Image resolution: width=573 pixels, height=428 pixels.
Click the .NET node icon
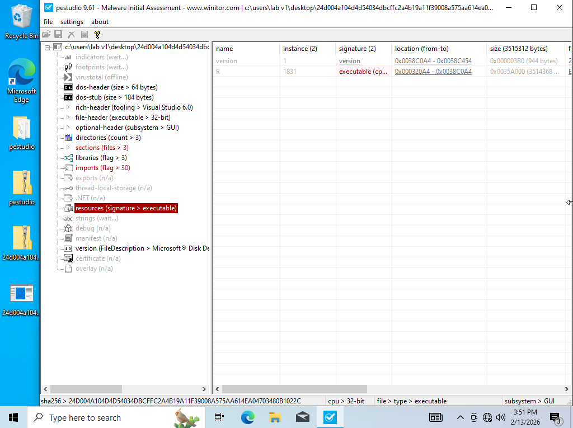click(x=68, y=198)
